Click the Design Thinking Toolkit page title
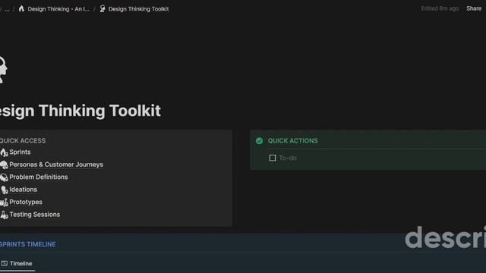The width and height of the screenshot is (486, 273). [80, 111]
